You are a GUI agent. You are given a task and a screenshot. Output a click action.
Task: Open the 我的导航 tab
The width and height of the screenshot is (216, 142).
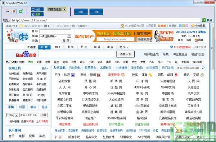(75, 68)
